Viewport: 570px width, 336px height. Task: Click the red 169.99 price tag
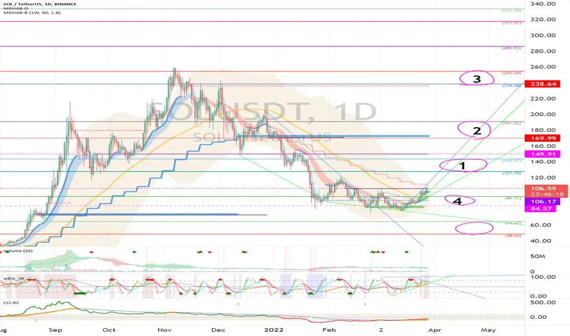coord(542,138)
